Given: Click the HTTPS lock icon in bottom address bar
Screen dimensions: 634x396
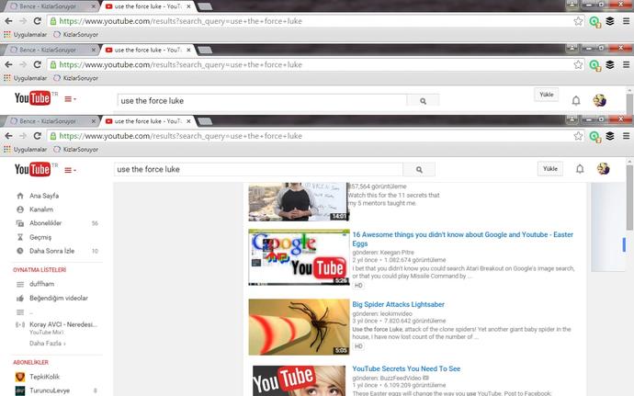Looking at the screenshot, I should click(x=53, y=136).
